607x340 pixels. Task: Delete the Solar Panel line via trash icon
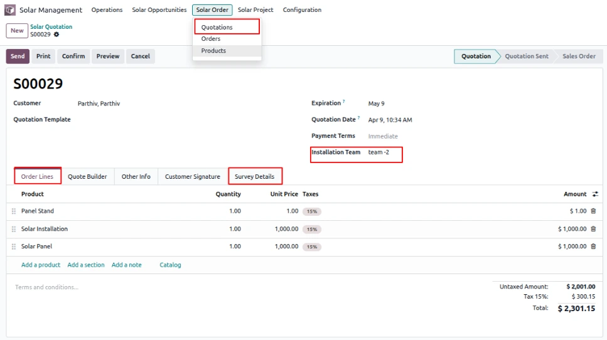tap(593, 246)
